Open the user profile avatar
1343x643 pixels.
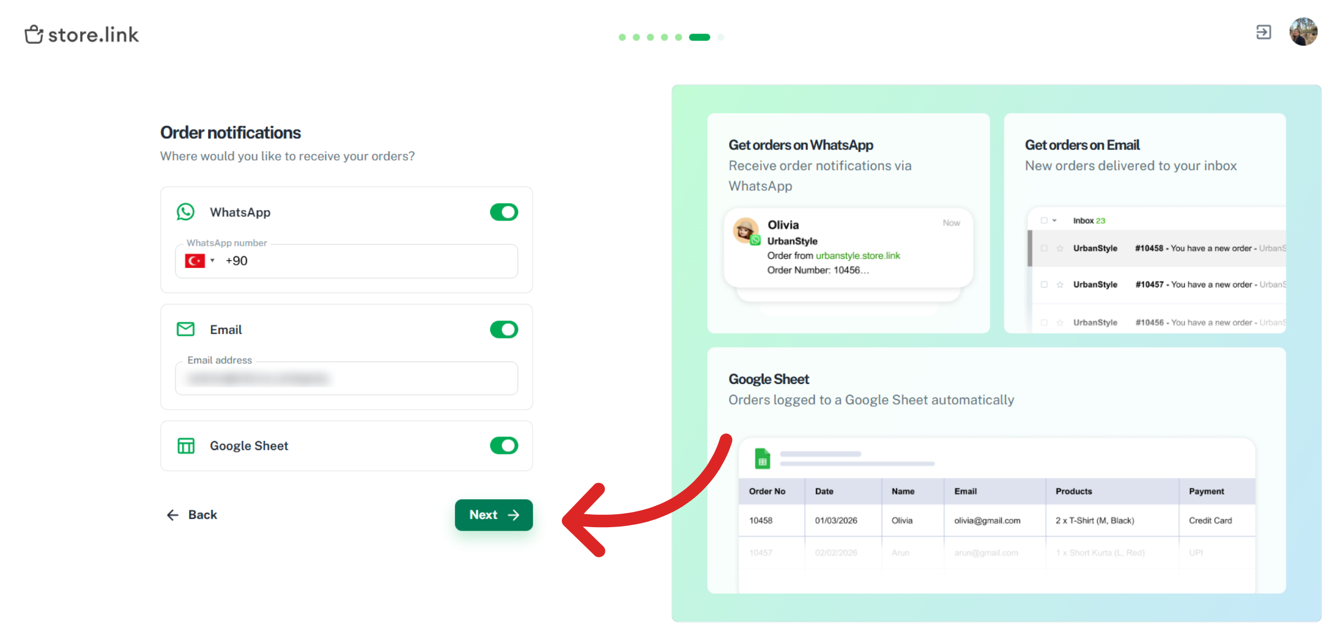1303,32
